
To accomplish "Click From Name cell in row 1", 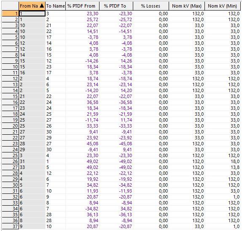I will tap(32, 14).
